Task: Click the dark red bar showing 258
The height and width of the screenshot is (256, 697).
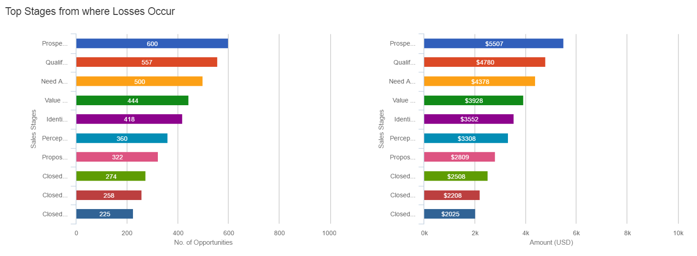Action: [109, 195]
